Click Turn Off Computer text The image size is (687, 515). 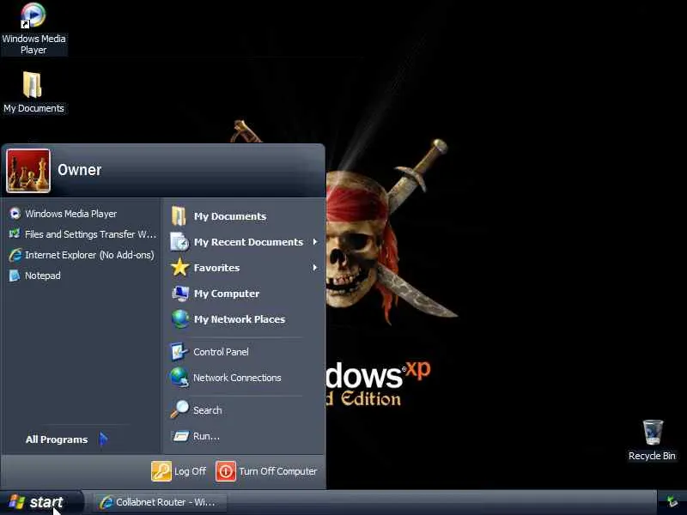[x=277, y=471]
